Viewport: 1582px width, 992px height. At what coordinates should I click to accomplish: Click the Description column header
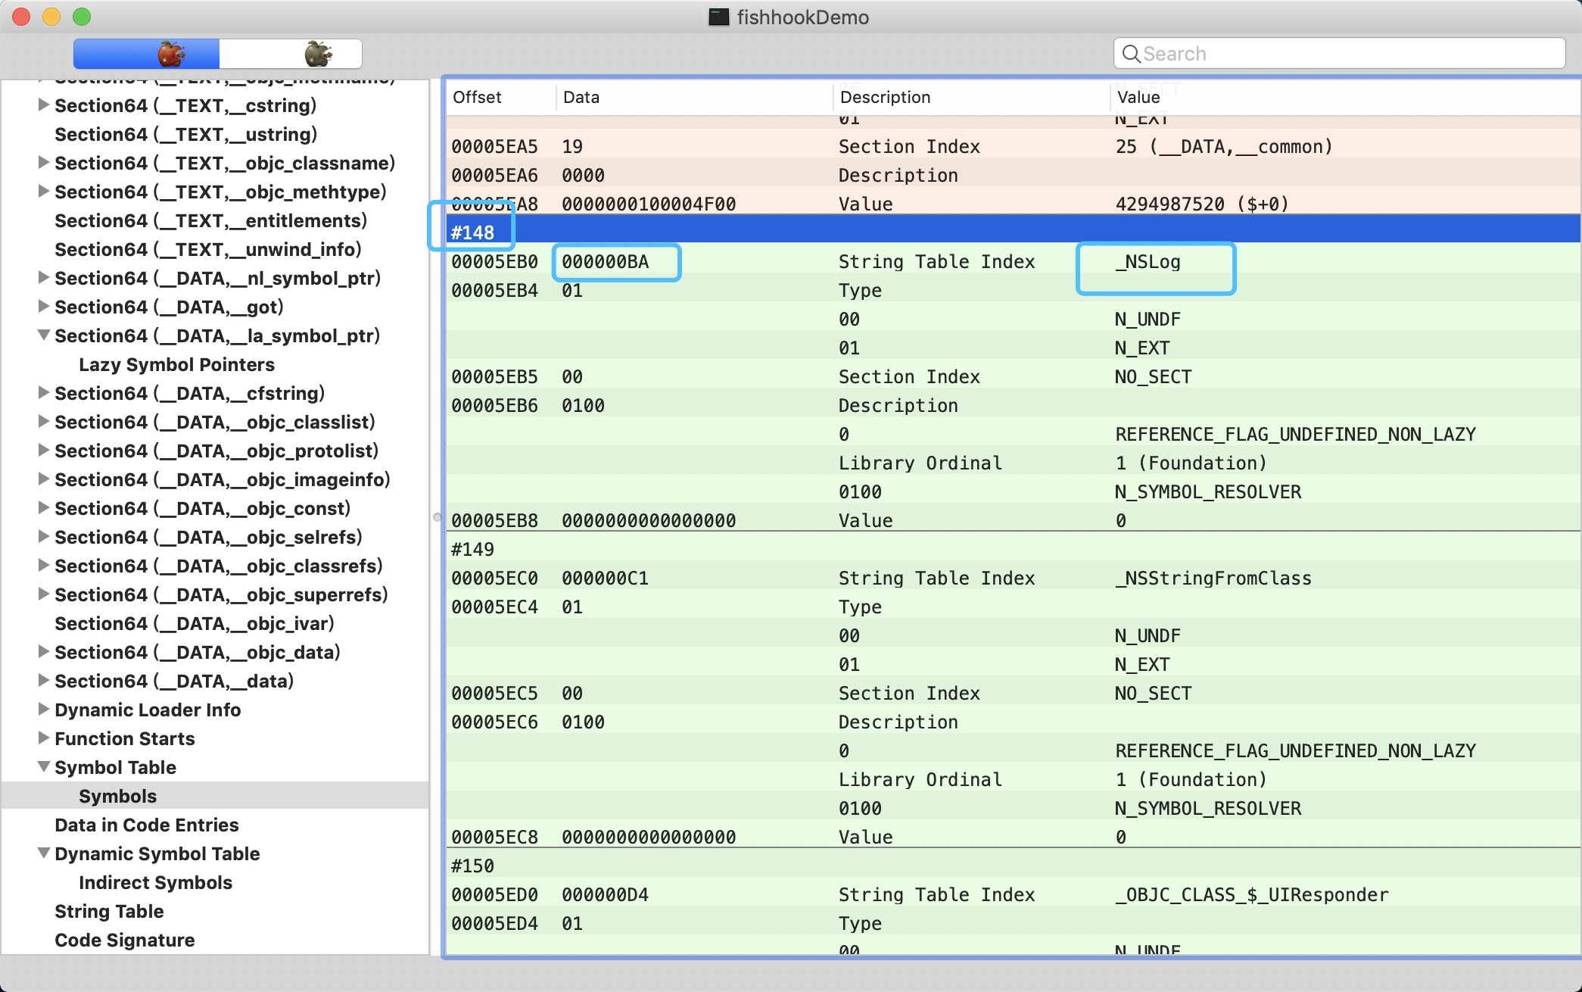pyautogui.click(x=885, y=97)
